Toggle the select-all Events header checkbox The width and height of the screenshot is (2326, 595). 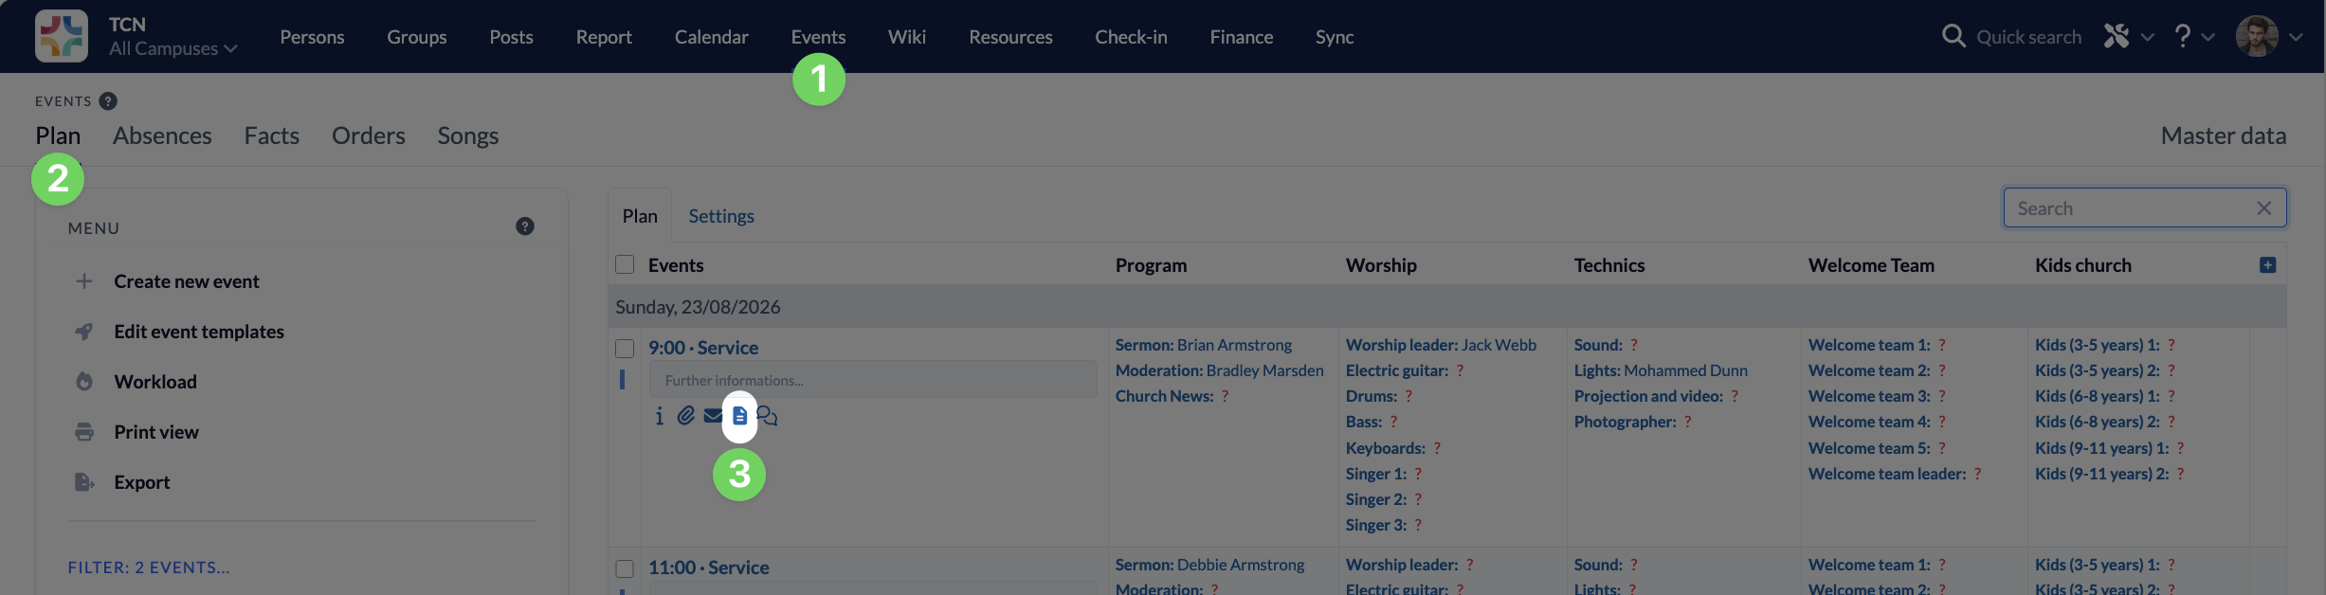click(x=625, y=264)
